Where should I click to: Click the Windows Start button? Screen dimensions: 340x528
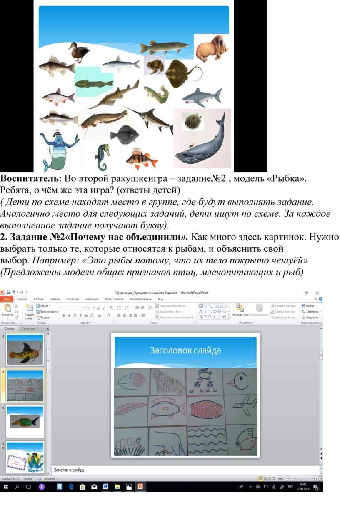tap(6, 486)
